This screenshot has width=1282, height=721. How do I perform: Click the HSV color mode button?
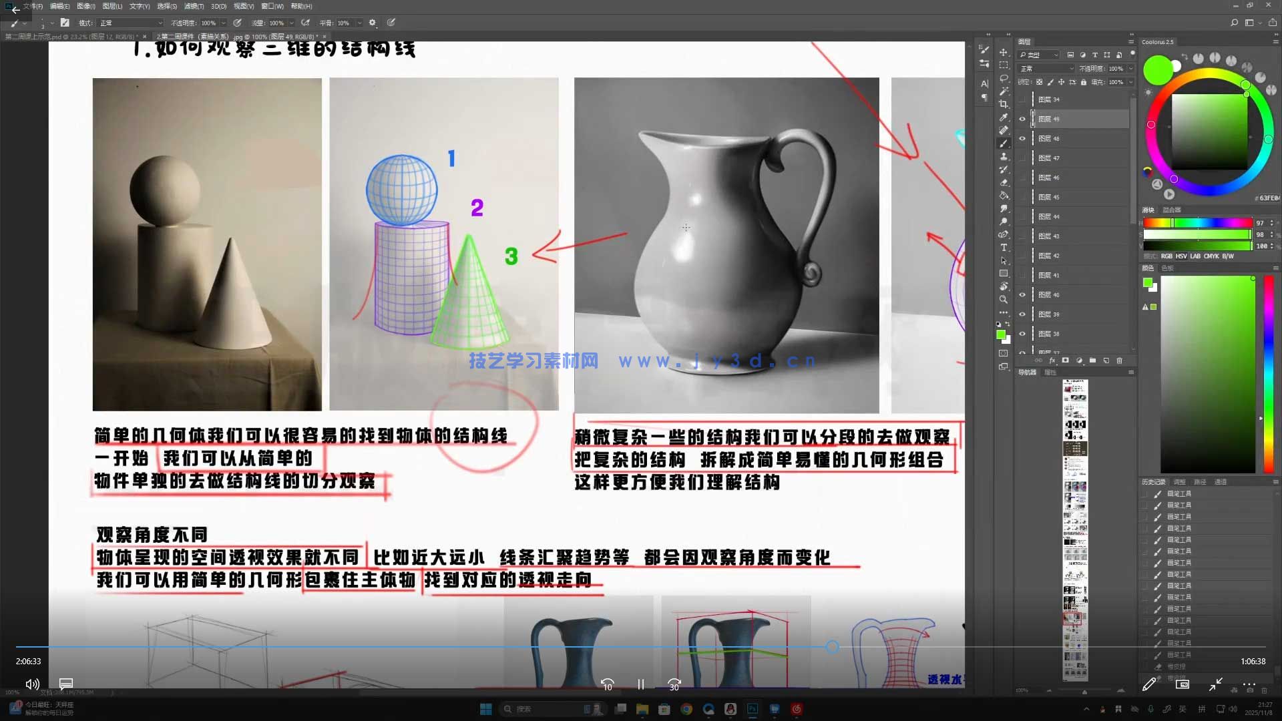click(1181, 256)
